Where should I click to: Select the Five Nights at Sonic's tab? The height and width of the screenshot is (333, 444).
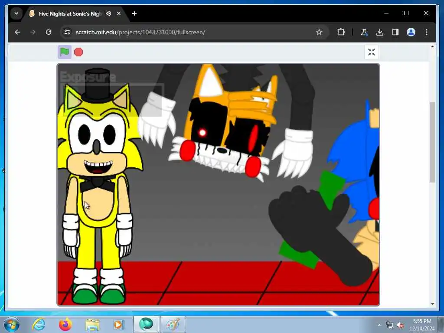tap(70, 13)
